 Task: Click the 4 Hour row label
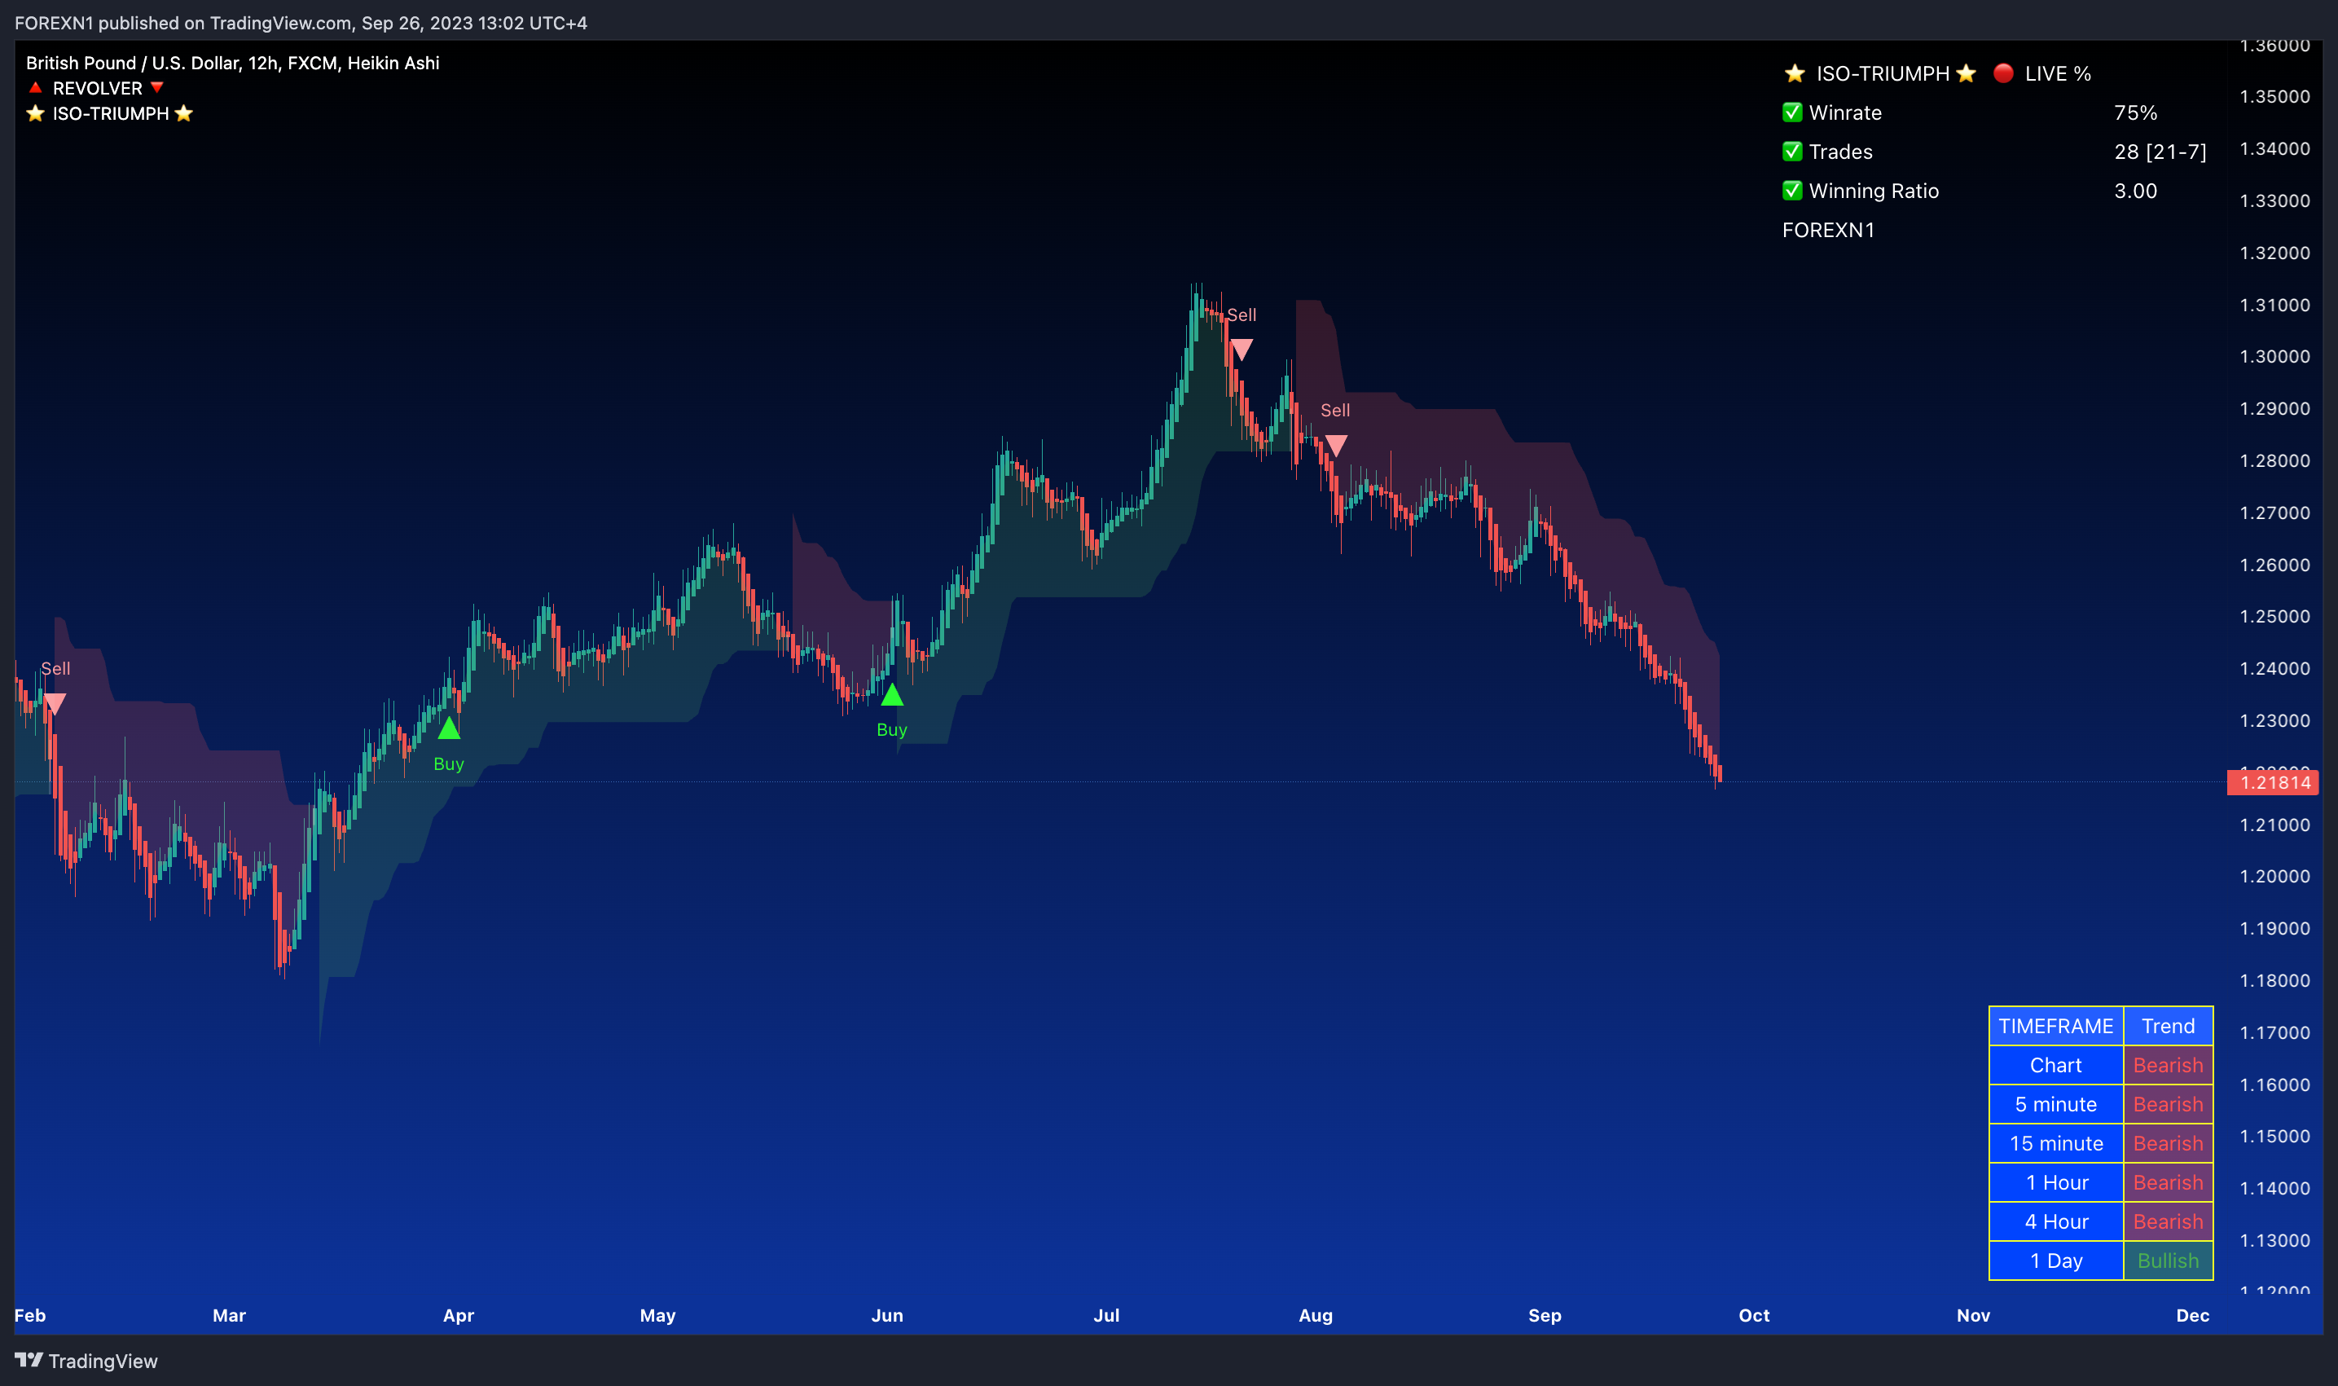tap(2056, 1221)
